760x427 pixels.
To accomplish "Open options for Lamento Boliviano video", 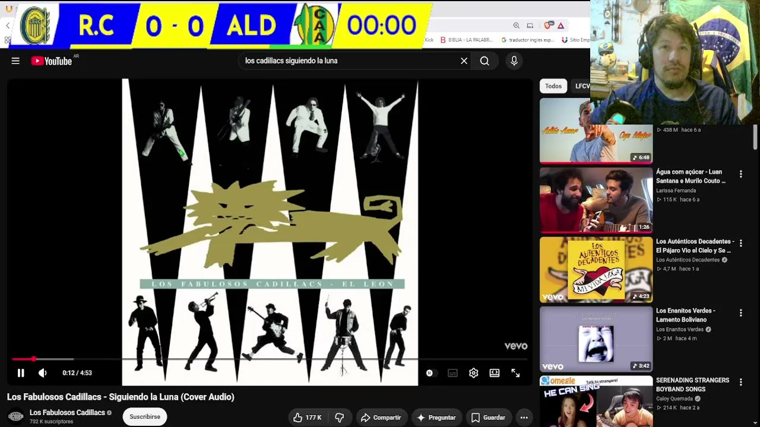I will pyautogui.click(x=740, y=313).
